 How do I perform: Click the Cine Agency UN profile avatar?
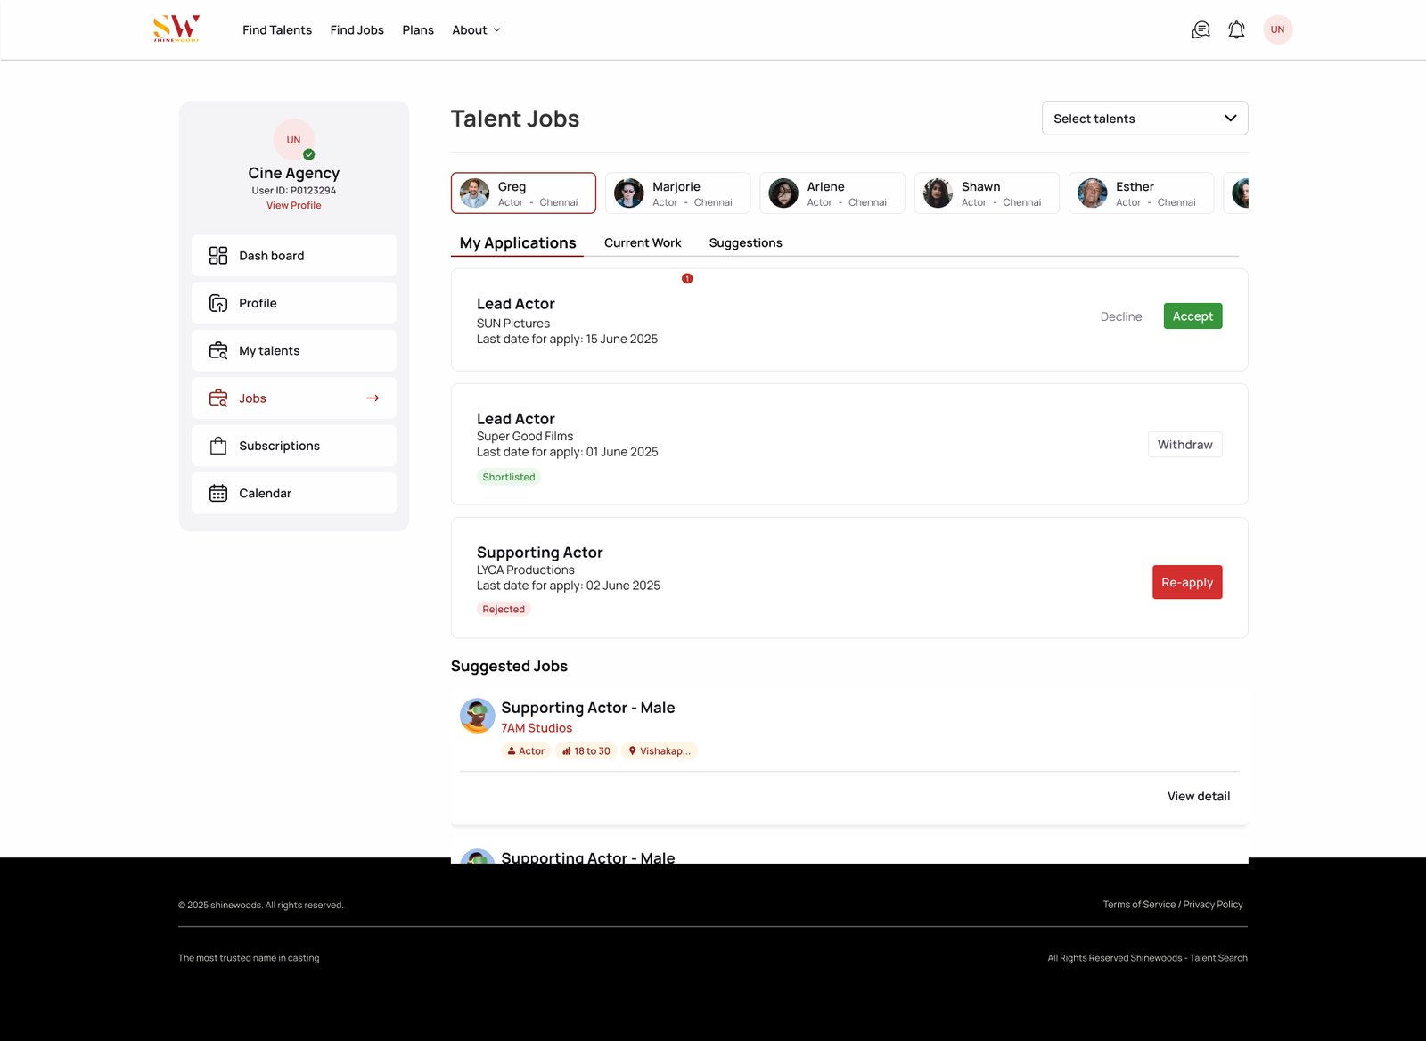click(x=293, y=140)
